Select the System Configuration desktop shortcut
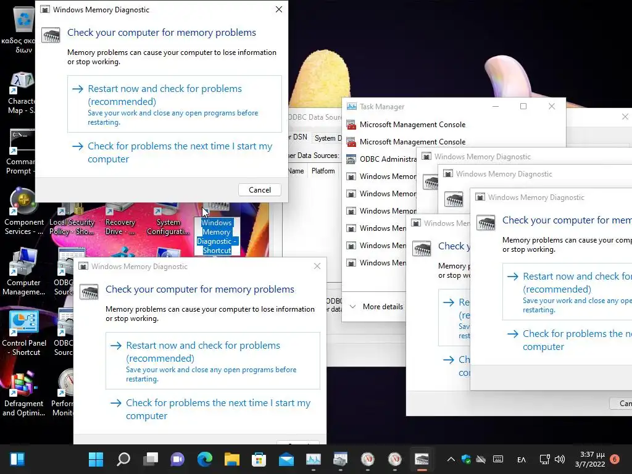 click(168, 220)
